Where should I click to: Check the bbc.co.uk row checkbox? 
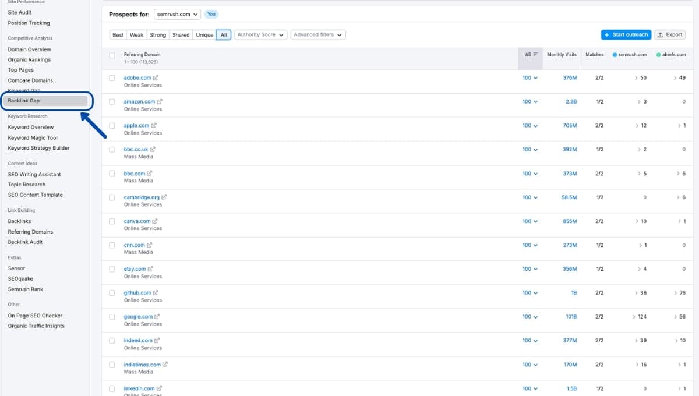pos(112,150)
